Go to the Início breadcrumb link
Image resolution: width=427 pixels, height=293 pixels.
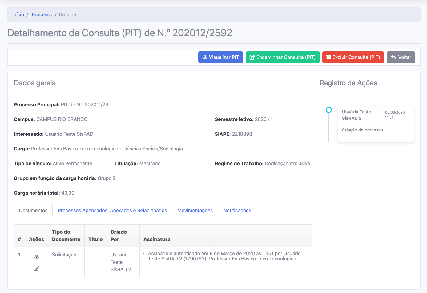pos(18,14)
